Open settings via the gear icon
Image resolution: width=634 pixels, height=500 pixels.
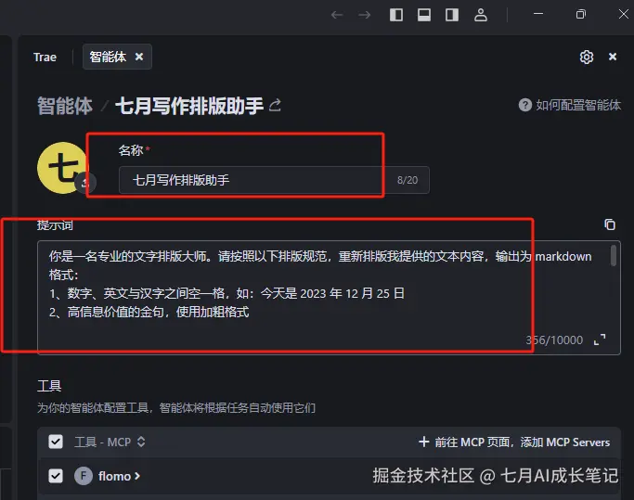pos(587,57)
